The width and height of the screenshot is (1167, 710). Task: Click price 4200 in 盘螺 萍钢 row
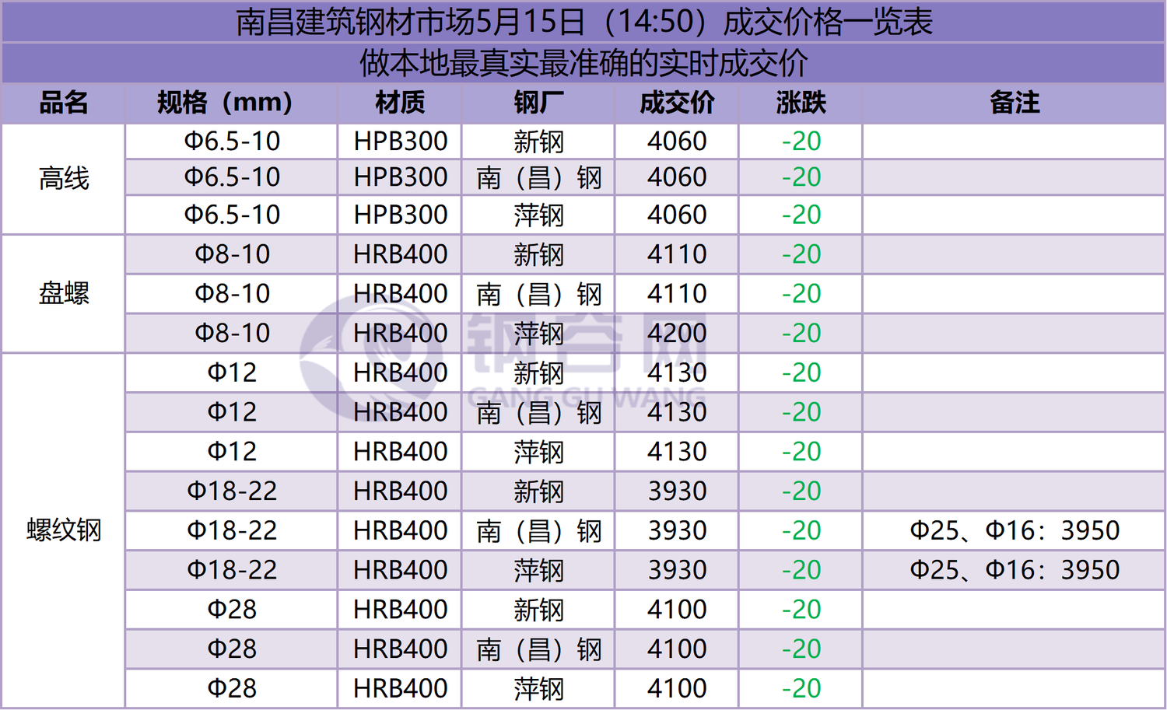tap(677, 334)
